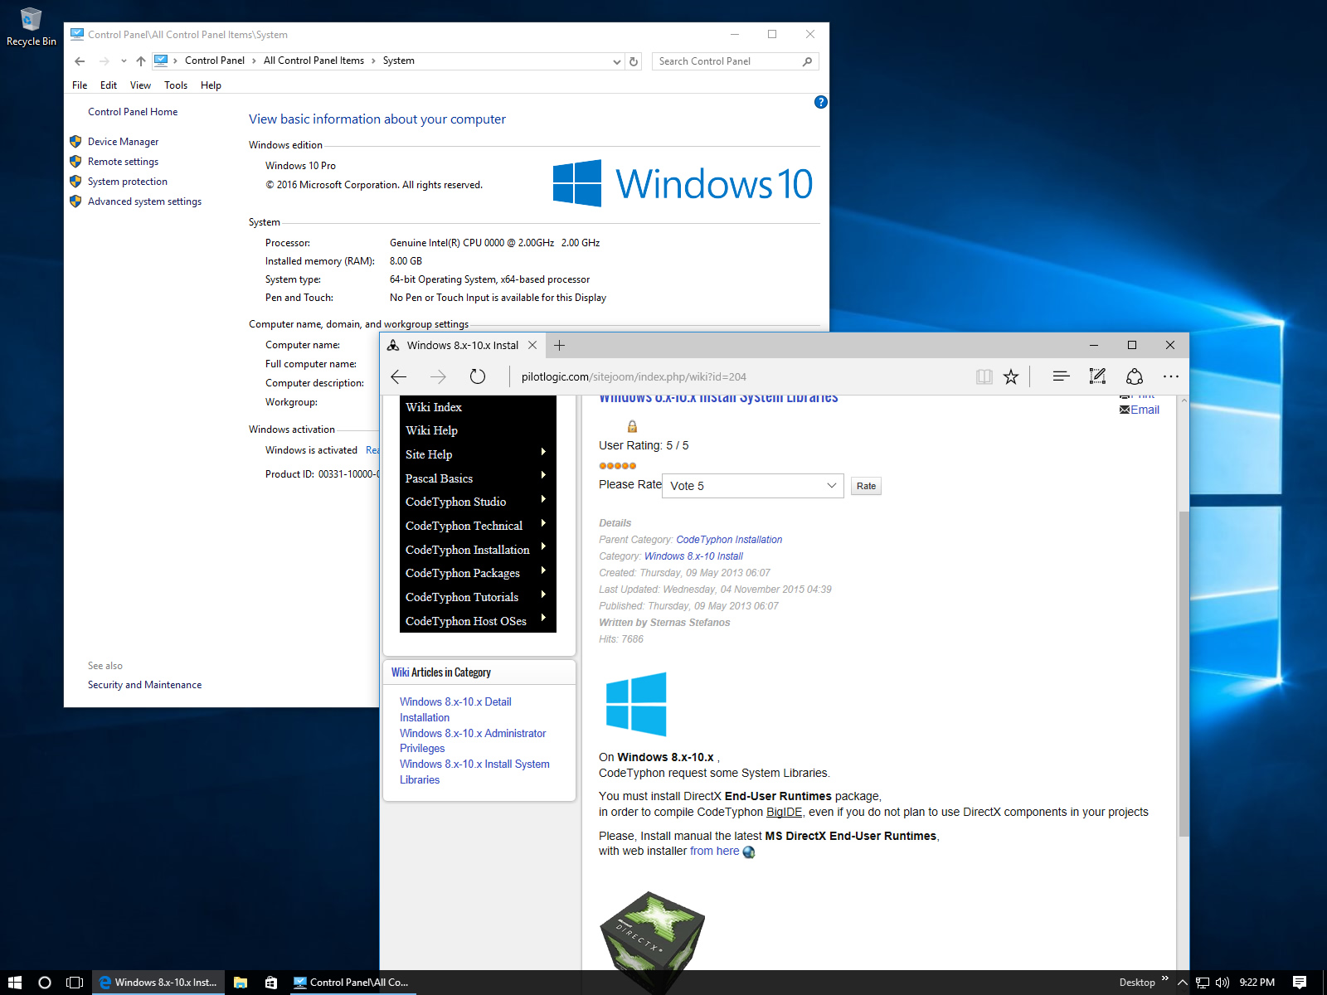Click the Control Panel help question-mark icon
The image size is (1327, 995).
(820, 102)
